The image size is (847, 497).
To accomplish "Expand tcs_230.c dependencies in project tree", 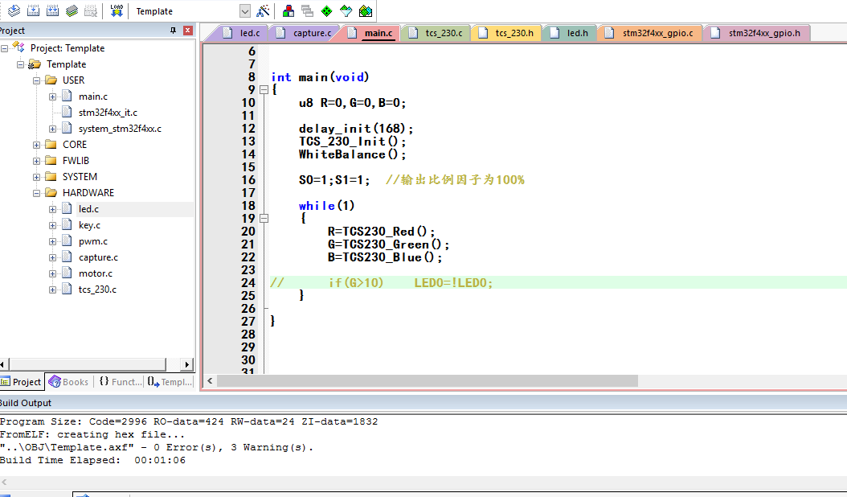I will click(x=52, y=290).
